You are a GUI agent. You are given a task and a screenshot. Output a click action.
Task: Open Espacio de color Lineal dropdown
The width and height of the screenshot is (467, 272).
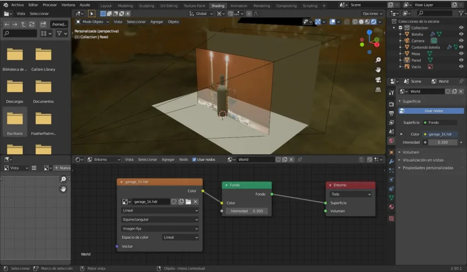click(181, 237)
